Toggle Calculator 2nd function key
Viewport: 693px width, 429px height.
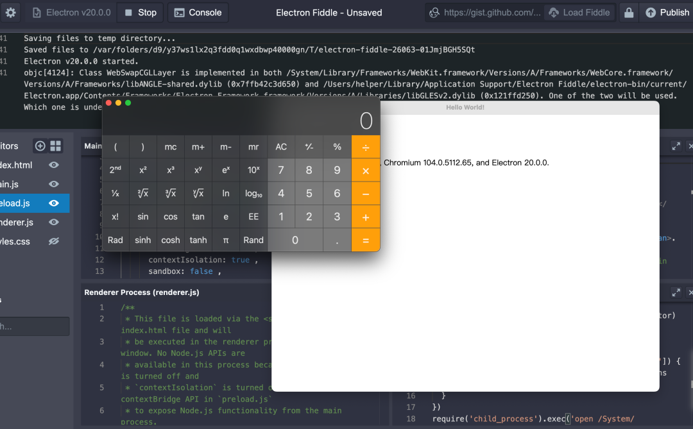point(116,170)
